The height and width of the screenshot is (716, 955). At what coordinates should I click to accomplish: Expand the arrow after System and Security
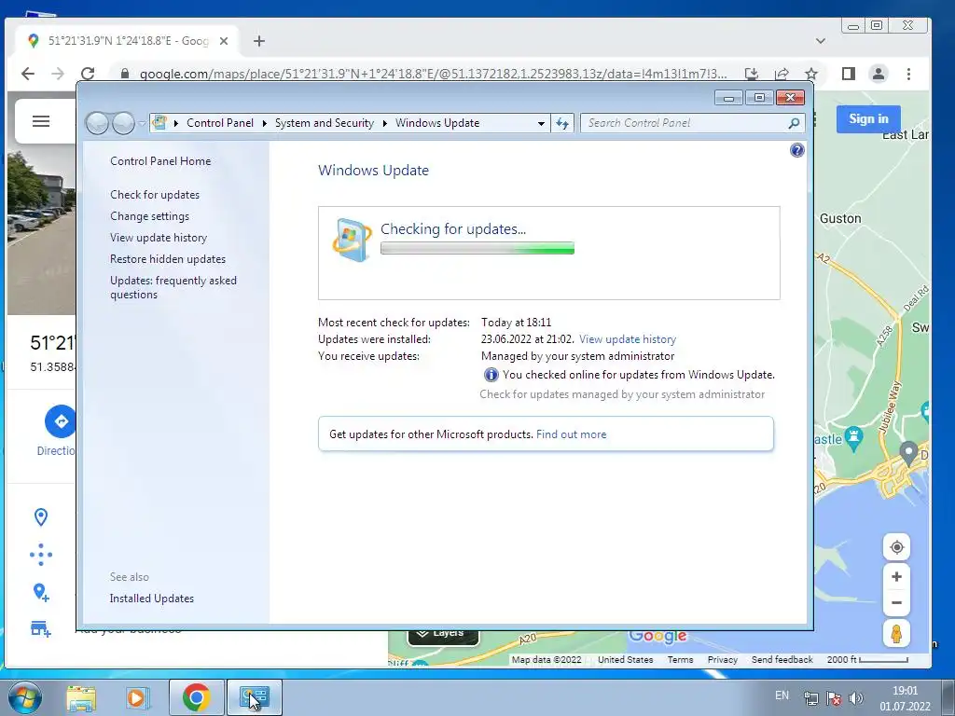click(385, 123)
